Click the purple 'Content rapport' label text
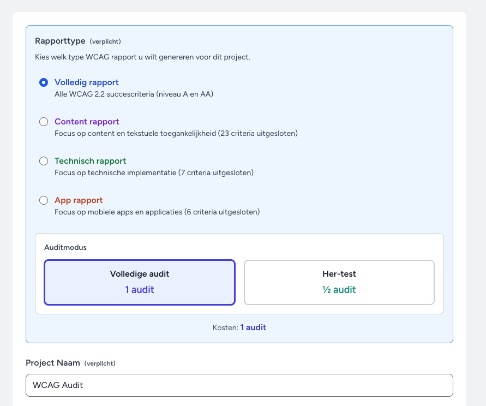The image size is (486, 406). pos(87,122)
